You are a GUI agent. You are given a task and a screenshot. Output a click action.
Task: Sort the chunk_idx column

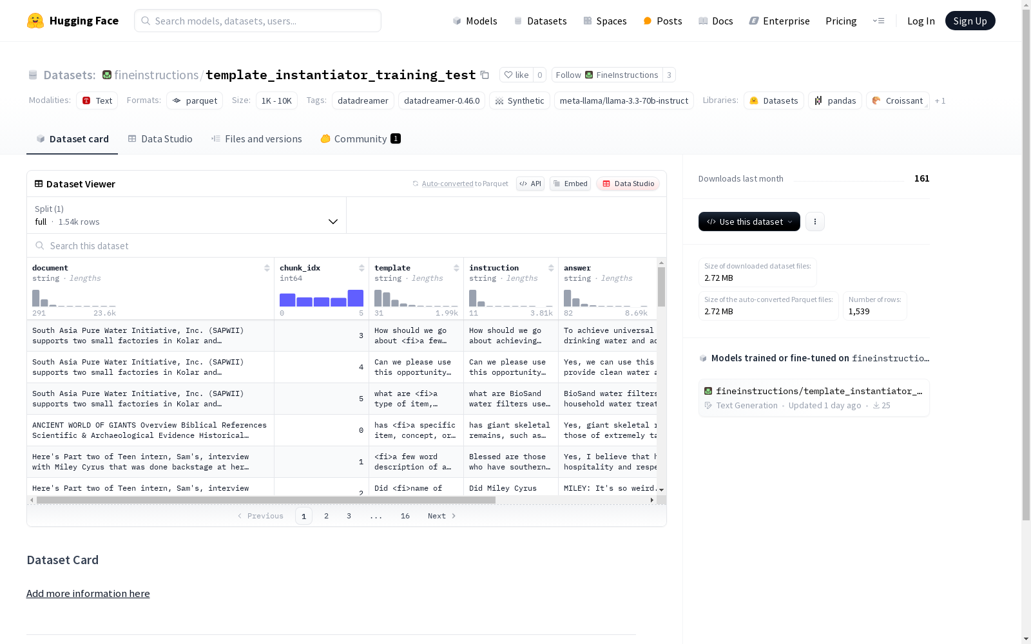tap(361, 268)
